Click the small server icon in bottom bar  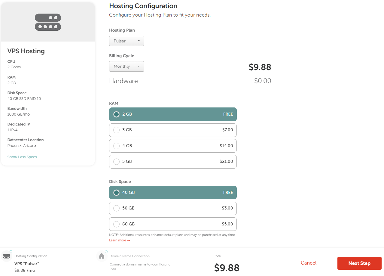tap(7, 256)
